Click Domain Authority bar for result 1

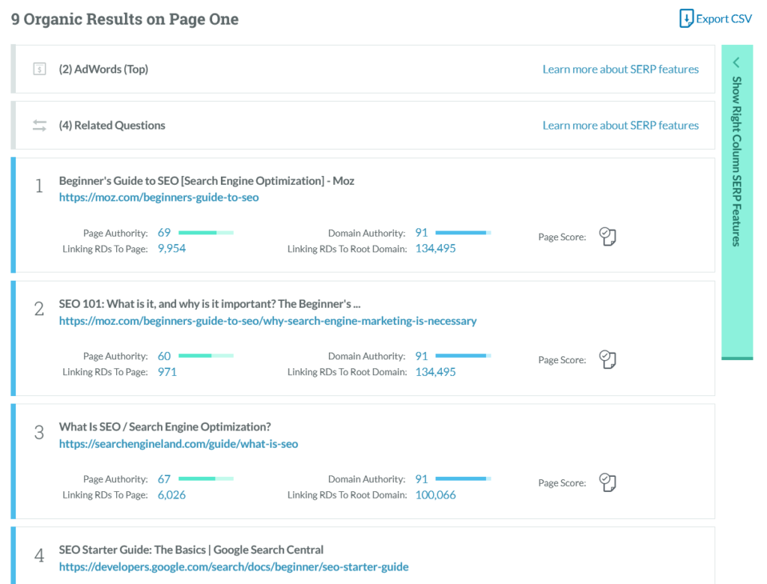tap(463, 232)
